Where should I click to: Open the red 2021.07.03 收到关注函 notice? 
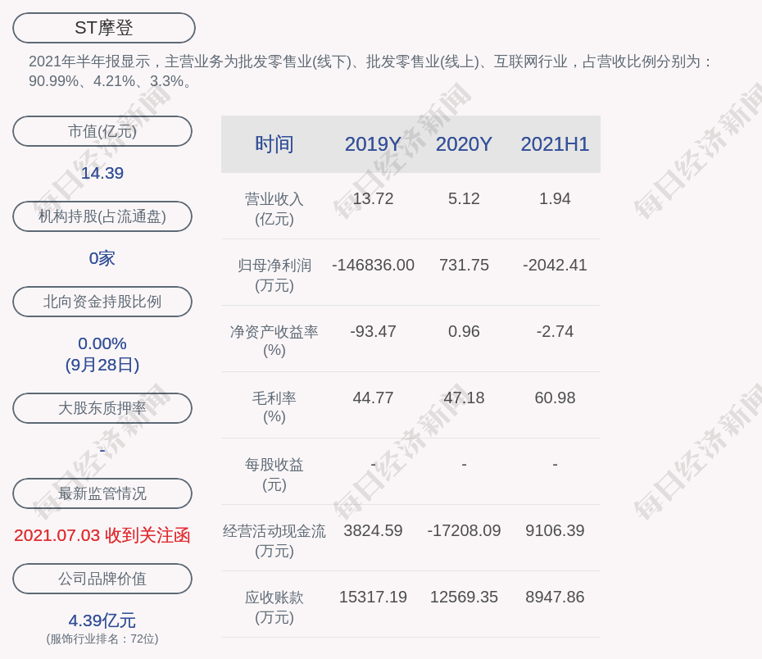pyautogui.click(x=102, y=535)
